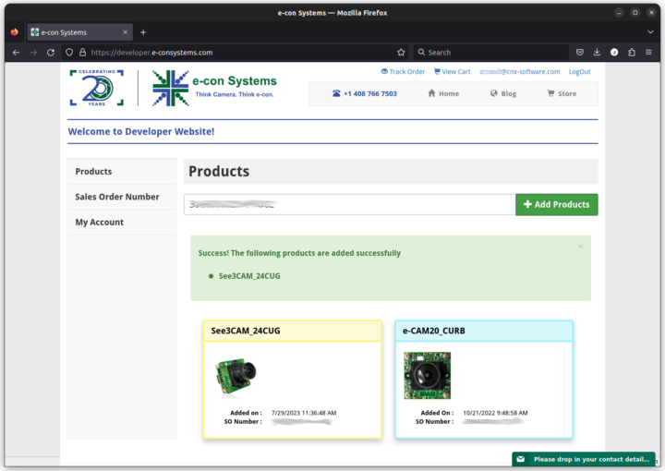Close the e-con Systems tab
The width and height of the screenshot is (665, 471).
point(125,32)
